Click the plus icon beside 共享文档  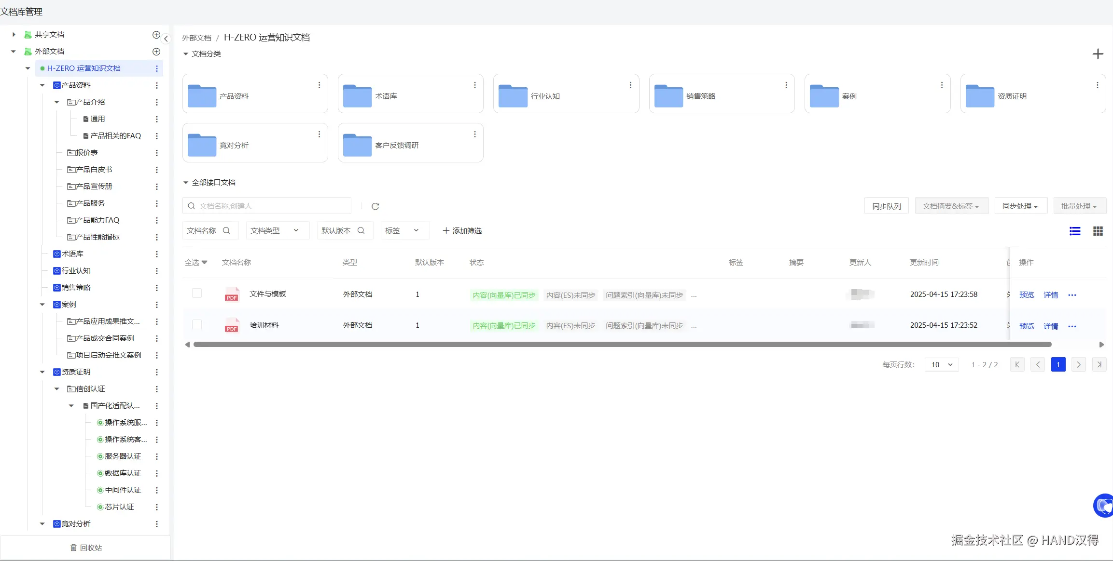tap(156, 35)
